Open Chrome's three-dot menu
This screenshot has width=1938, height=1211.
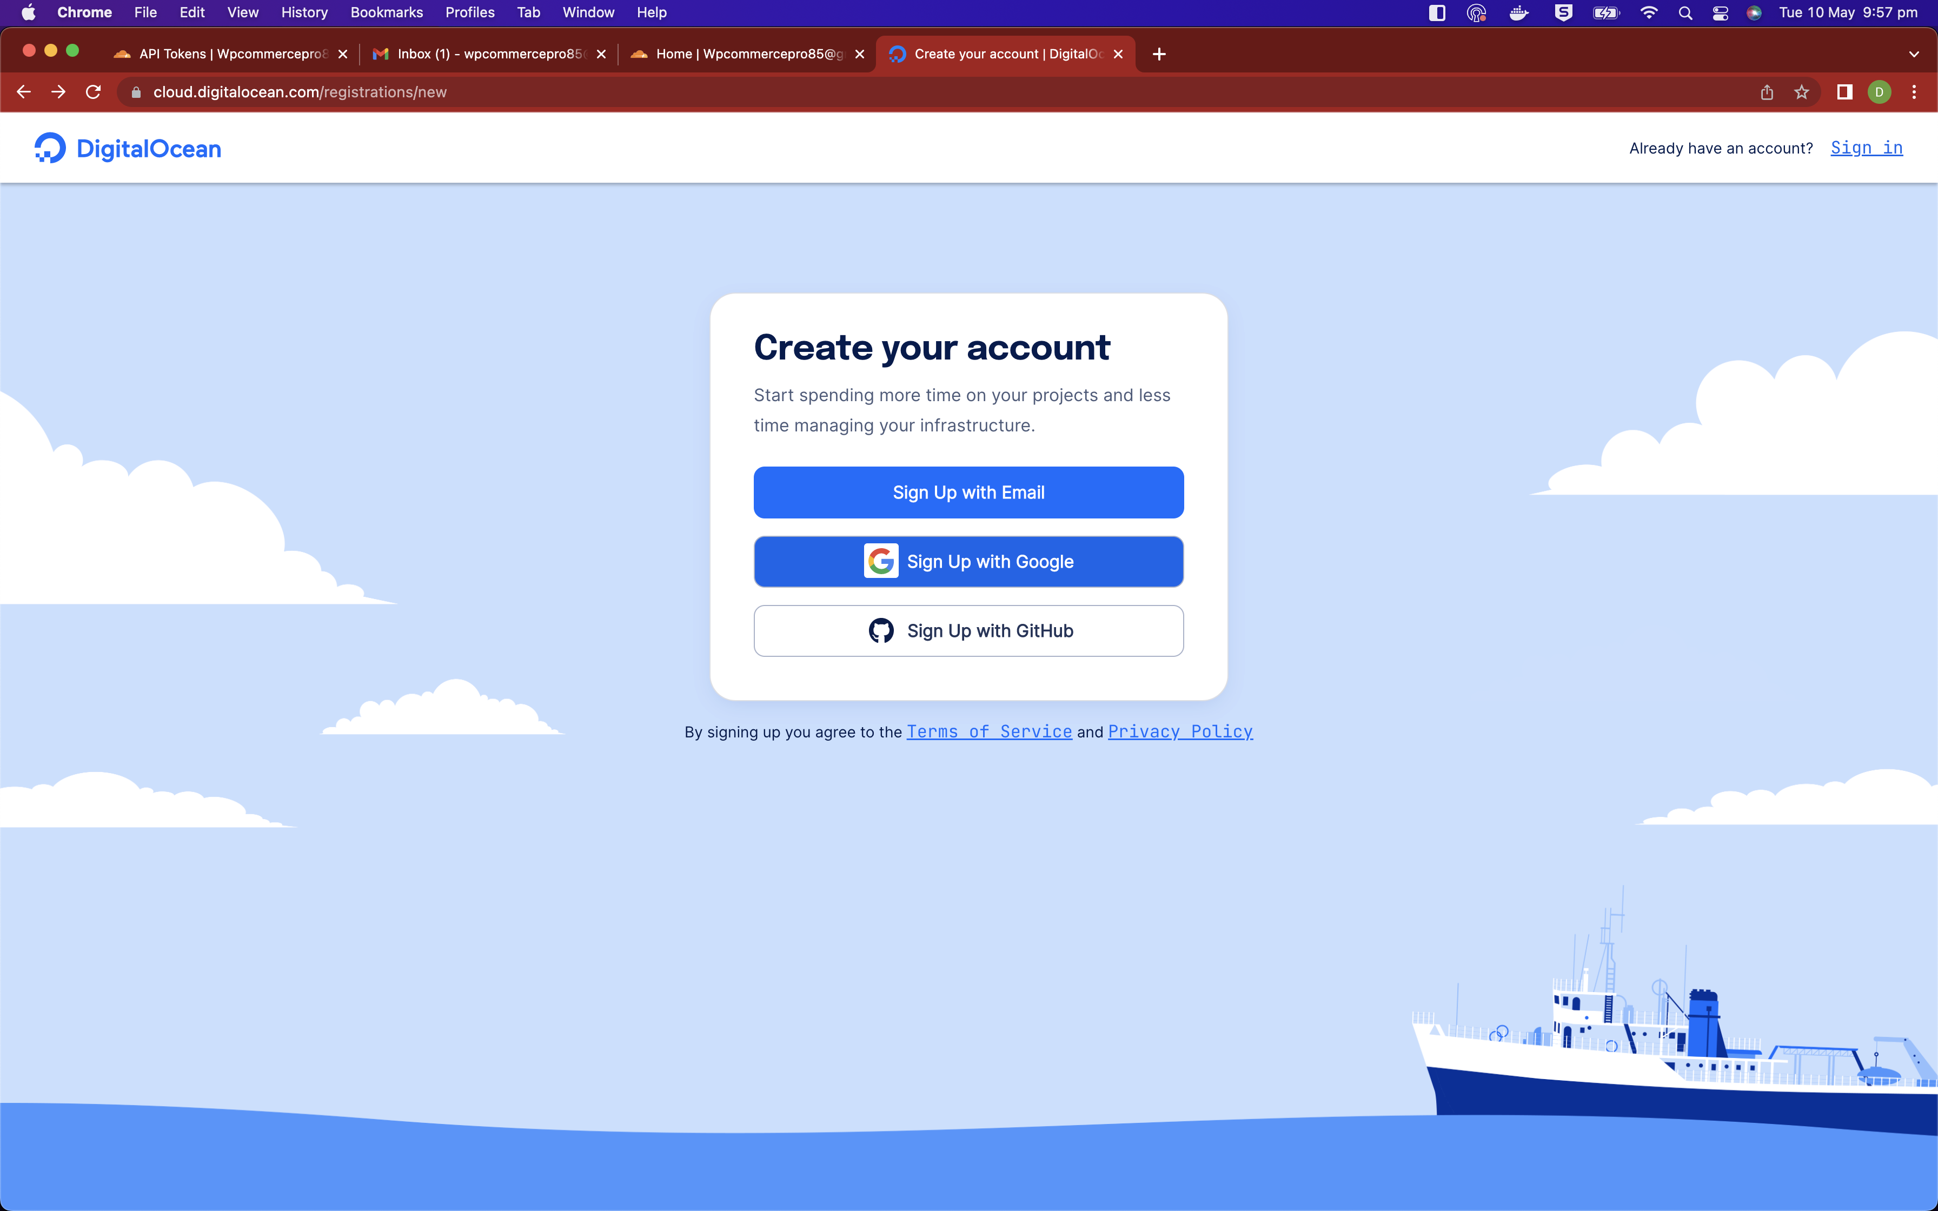coord(1914,92)
